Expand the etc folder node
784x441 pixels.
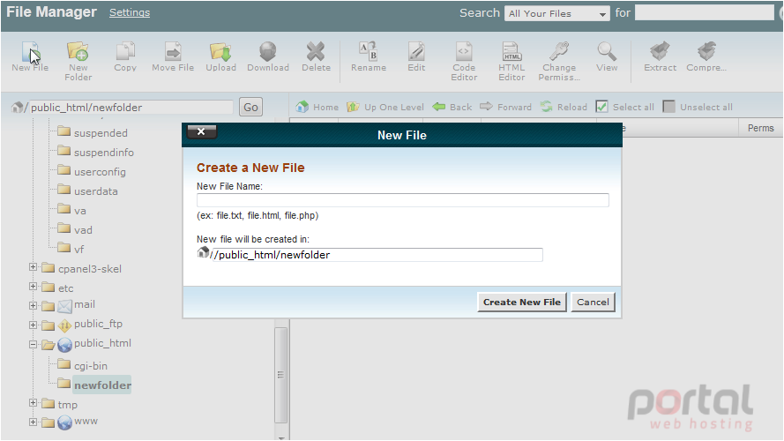[x=33, y=287]
